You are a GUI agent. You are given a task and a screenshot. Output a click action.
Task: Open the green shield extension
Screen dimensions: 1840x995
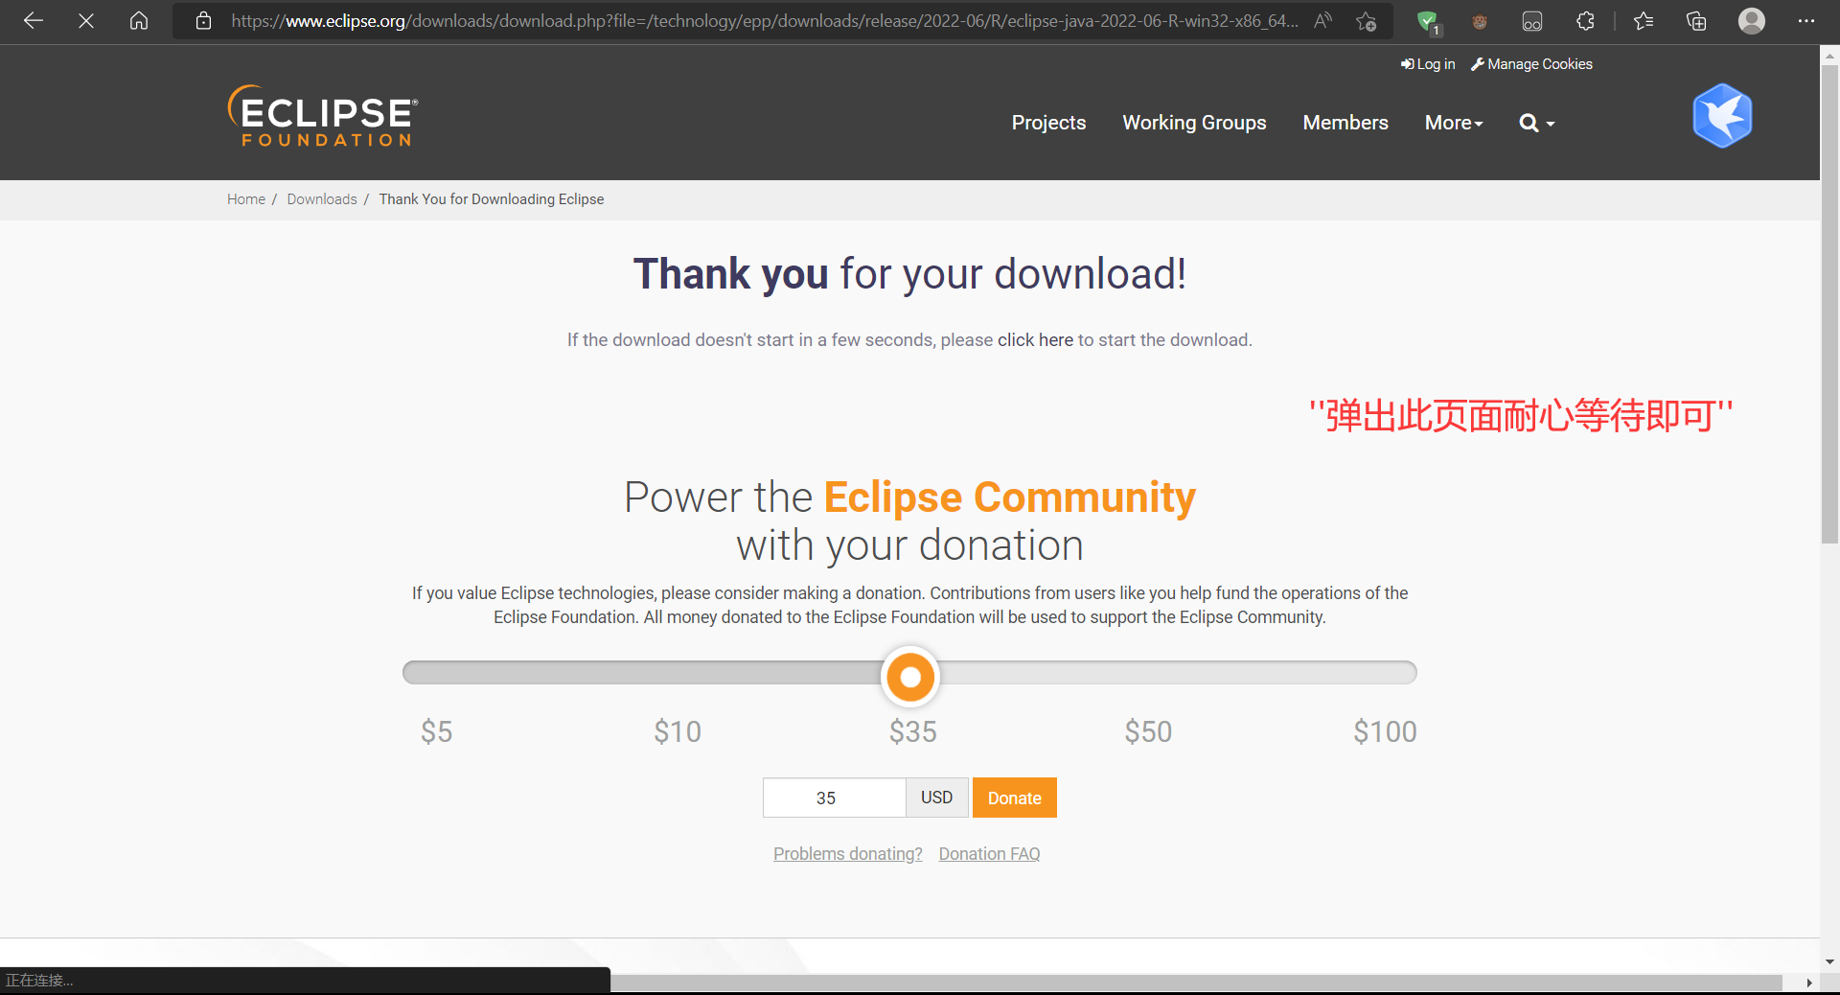tap(1428, 22)
